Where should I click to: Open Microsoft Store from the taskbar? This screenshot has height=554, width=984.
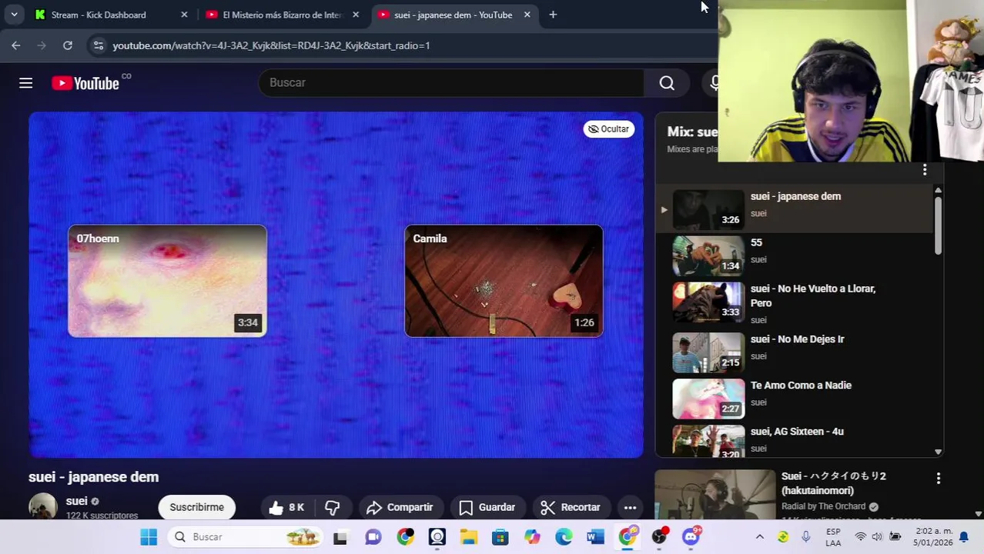click(500, 537)
